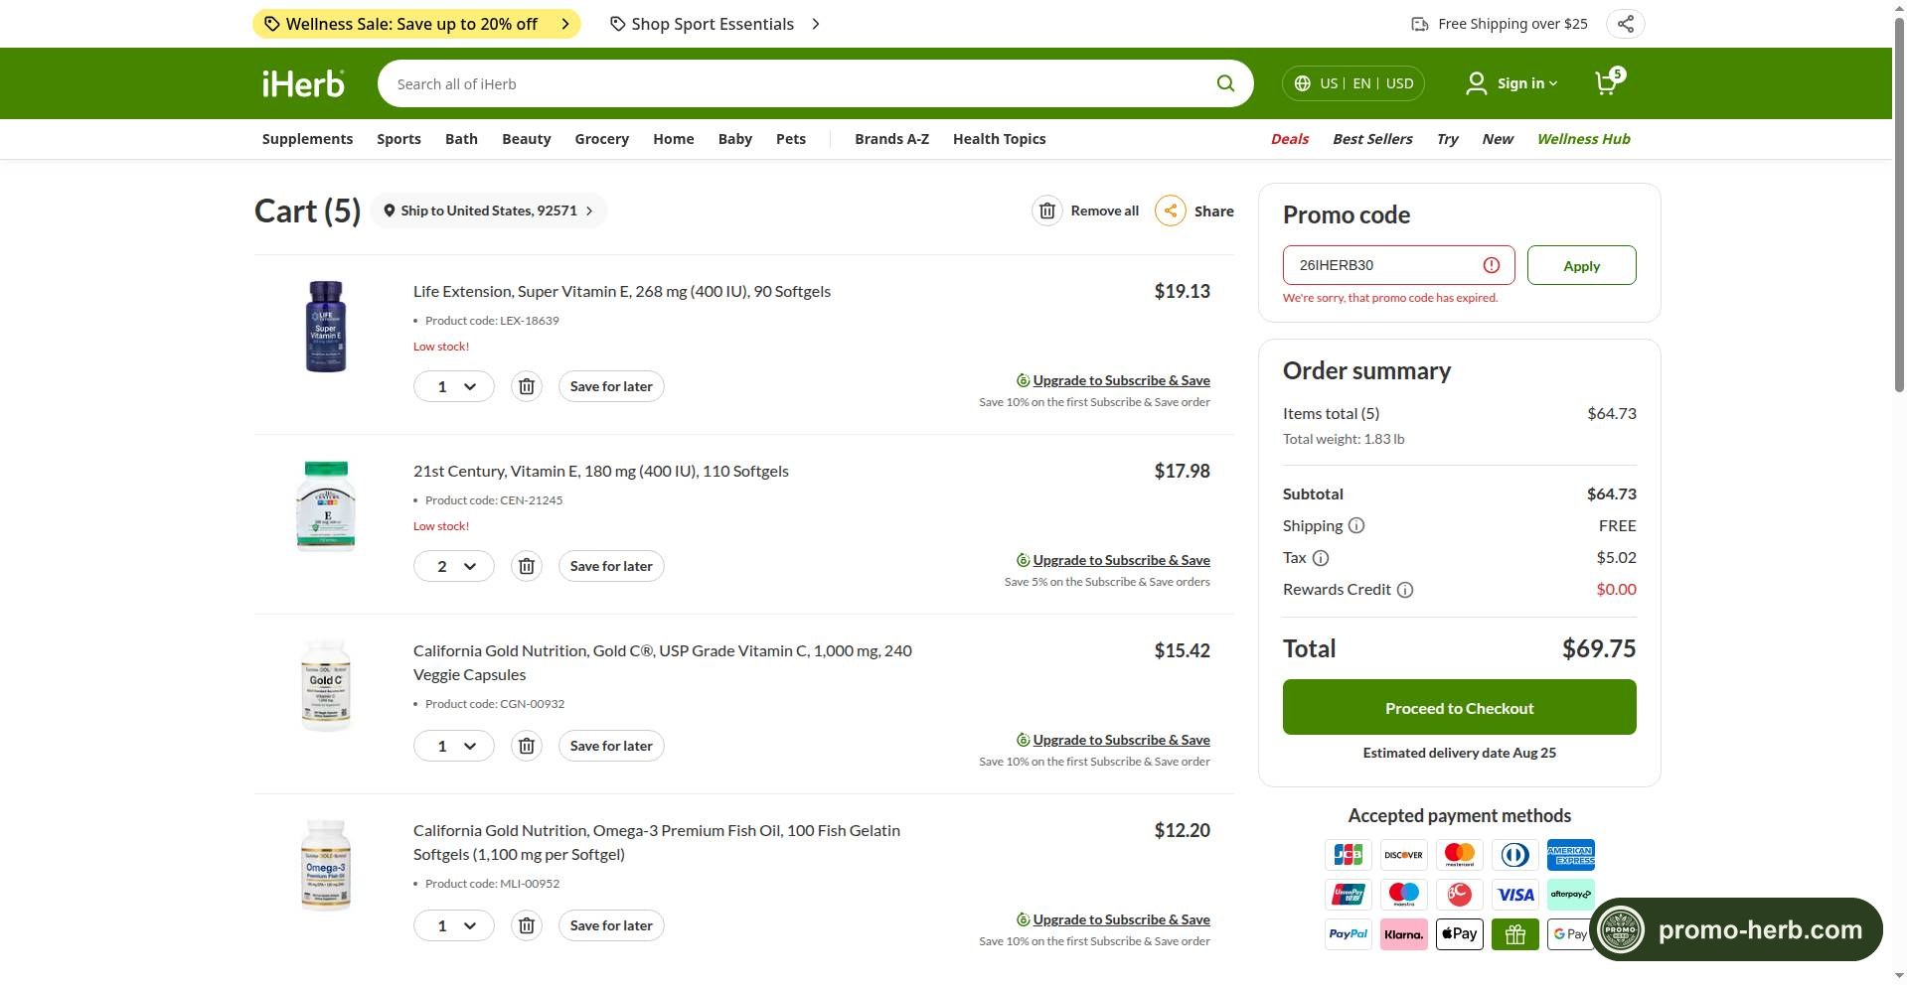The height and width of the screenshot is (985, 1907).
Task: Open the Wellness Sale 20% off banner
Action: pyautogui.click(x=417, y=24)
